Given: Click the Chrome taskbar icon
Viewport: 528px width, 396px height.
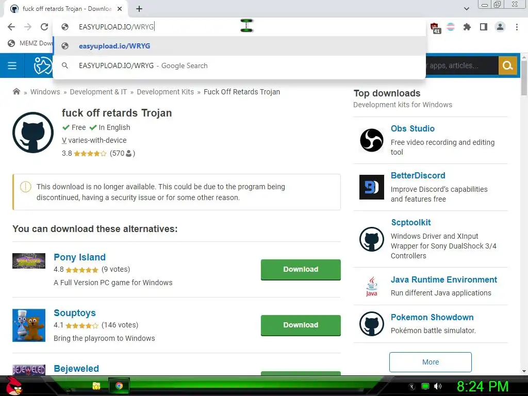Looking at the screenshot, I should pyautogui.click(x=119, y=386).
